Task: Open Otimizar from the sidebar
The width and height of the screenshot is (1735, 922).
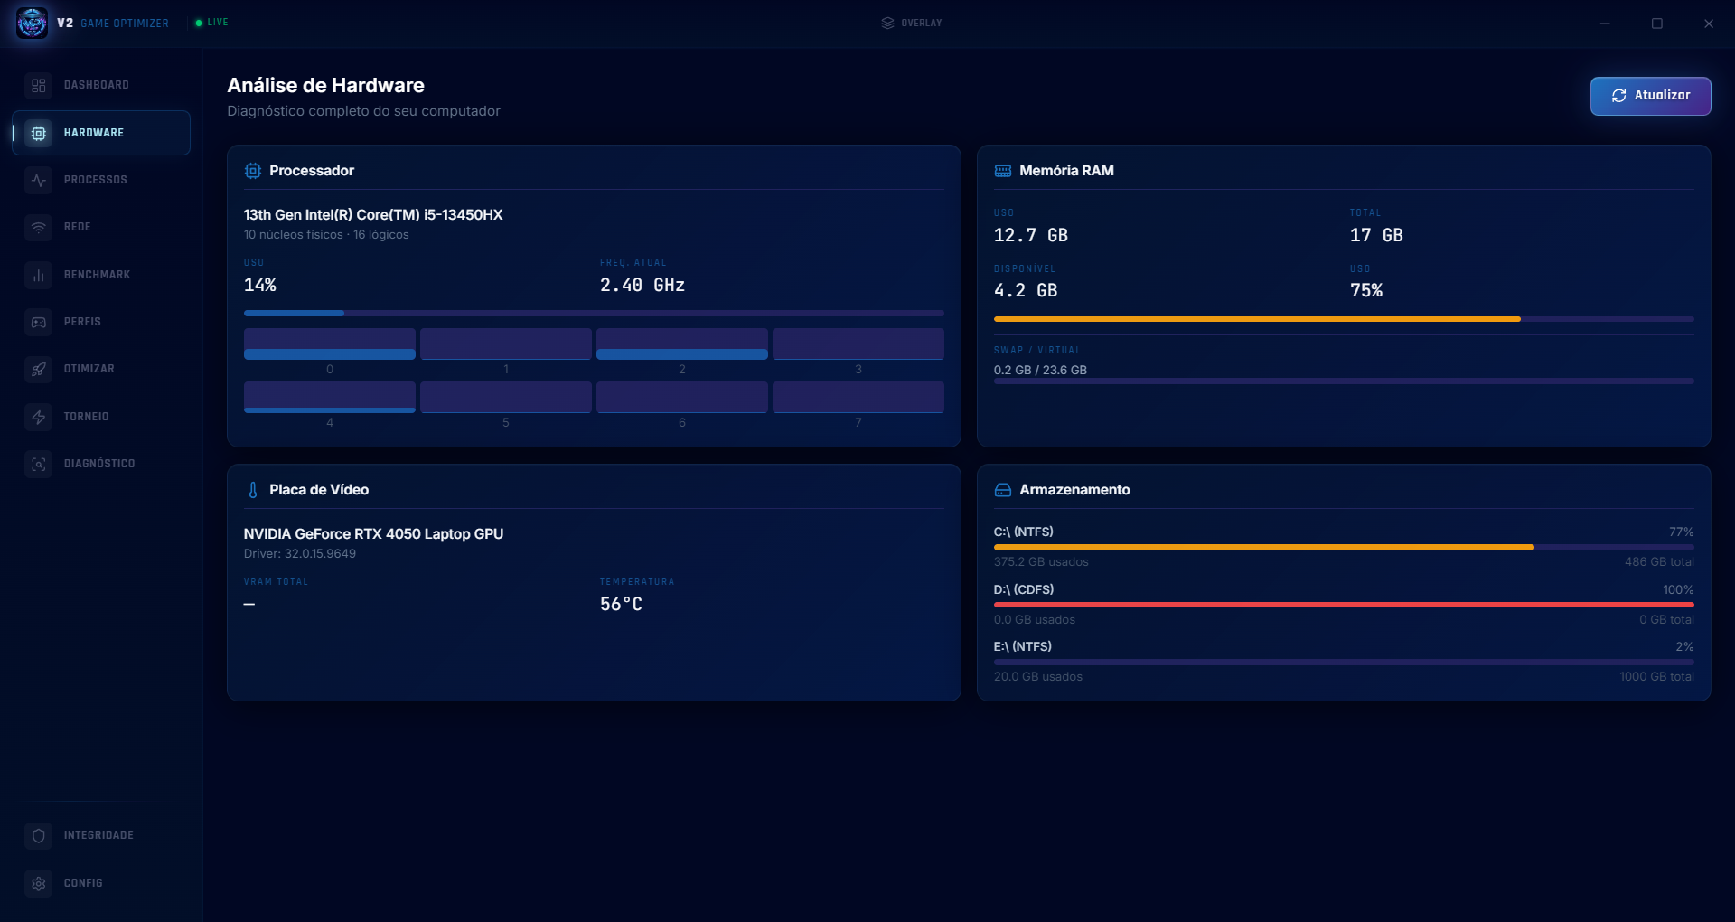Action: (101, 369)
